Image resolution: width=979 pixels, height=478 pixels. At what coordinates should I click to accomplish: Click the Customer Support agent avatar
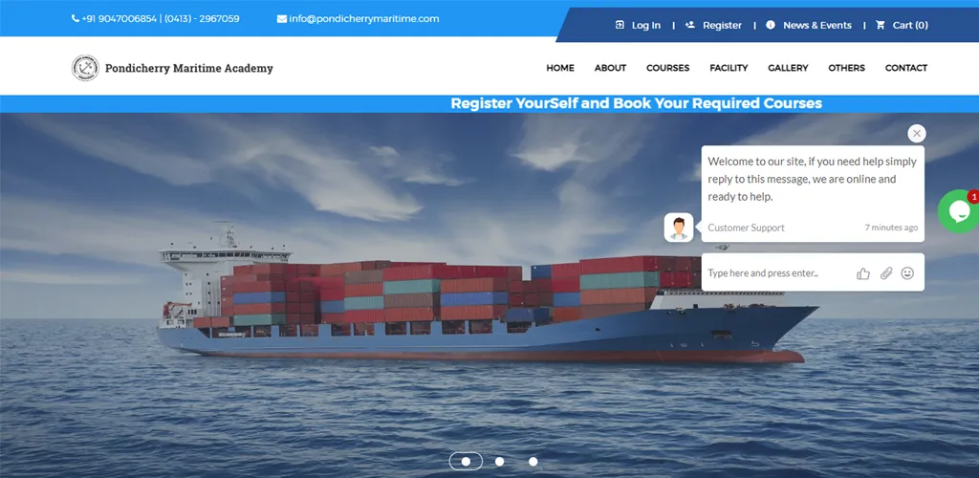(679, 228)
